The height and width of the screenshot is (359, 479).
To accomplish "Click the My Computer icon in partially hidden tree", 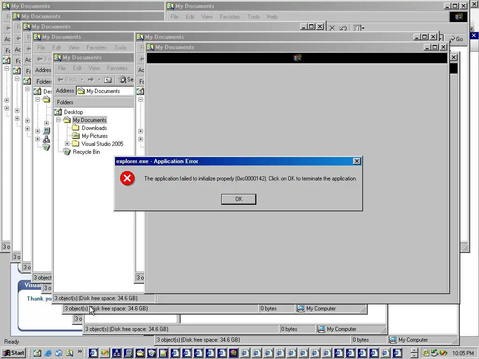I will point(46,131).
